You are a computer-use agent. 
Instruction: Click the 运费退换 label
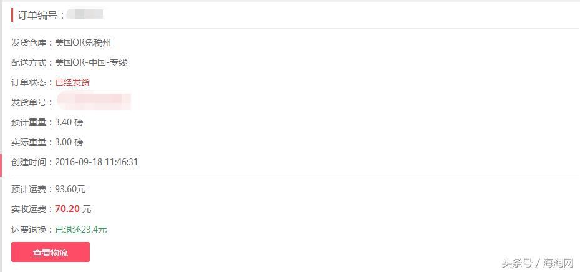point(32,230)
